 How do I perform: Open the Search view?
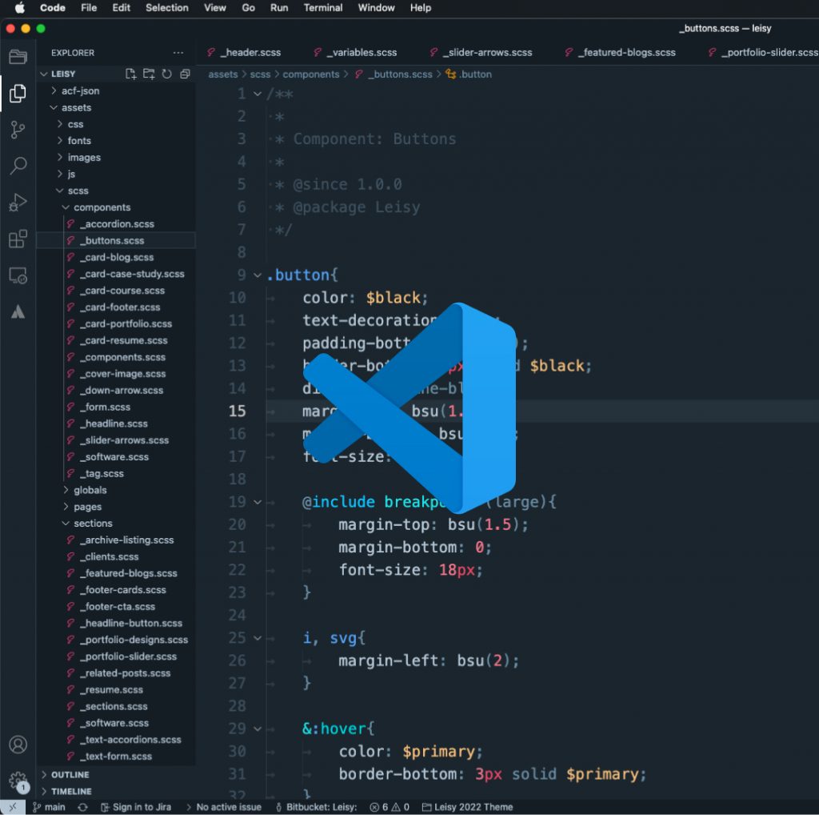coord(18,166)
